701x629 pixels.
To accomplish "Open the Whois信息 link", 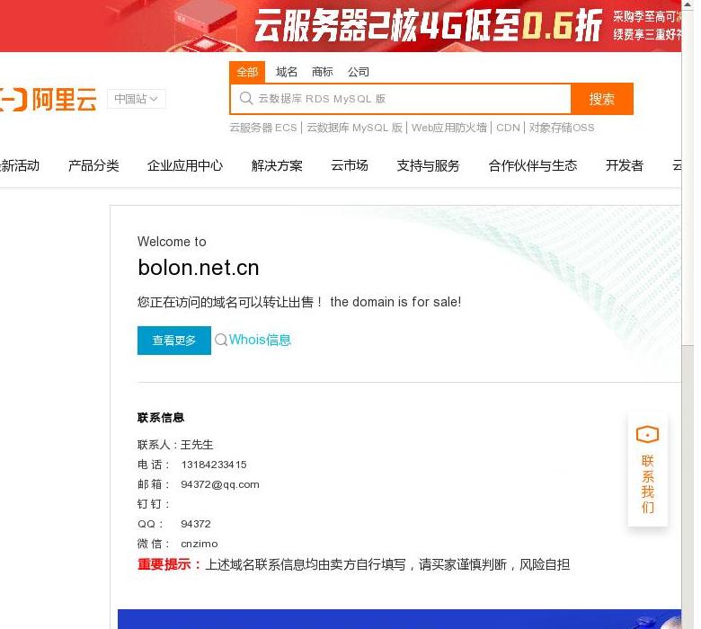I will pos(261,341).
